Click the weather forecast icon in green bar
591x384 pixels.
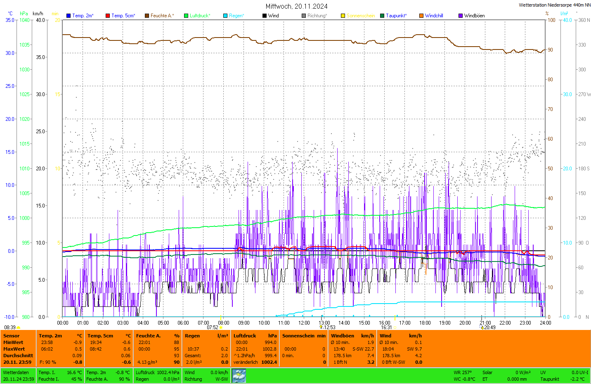239,376
